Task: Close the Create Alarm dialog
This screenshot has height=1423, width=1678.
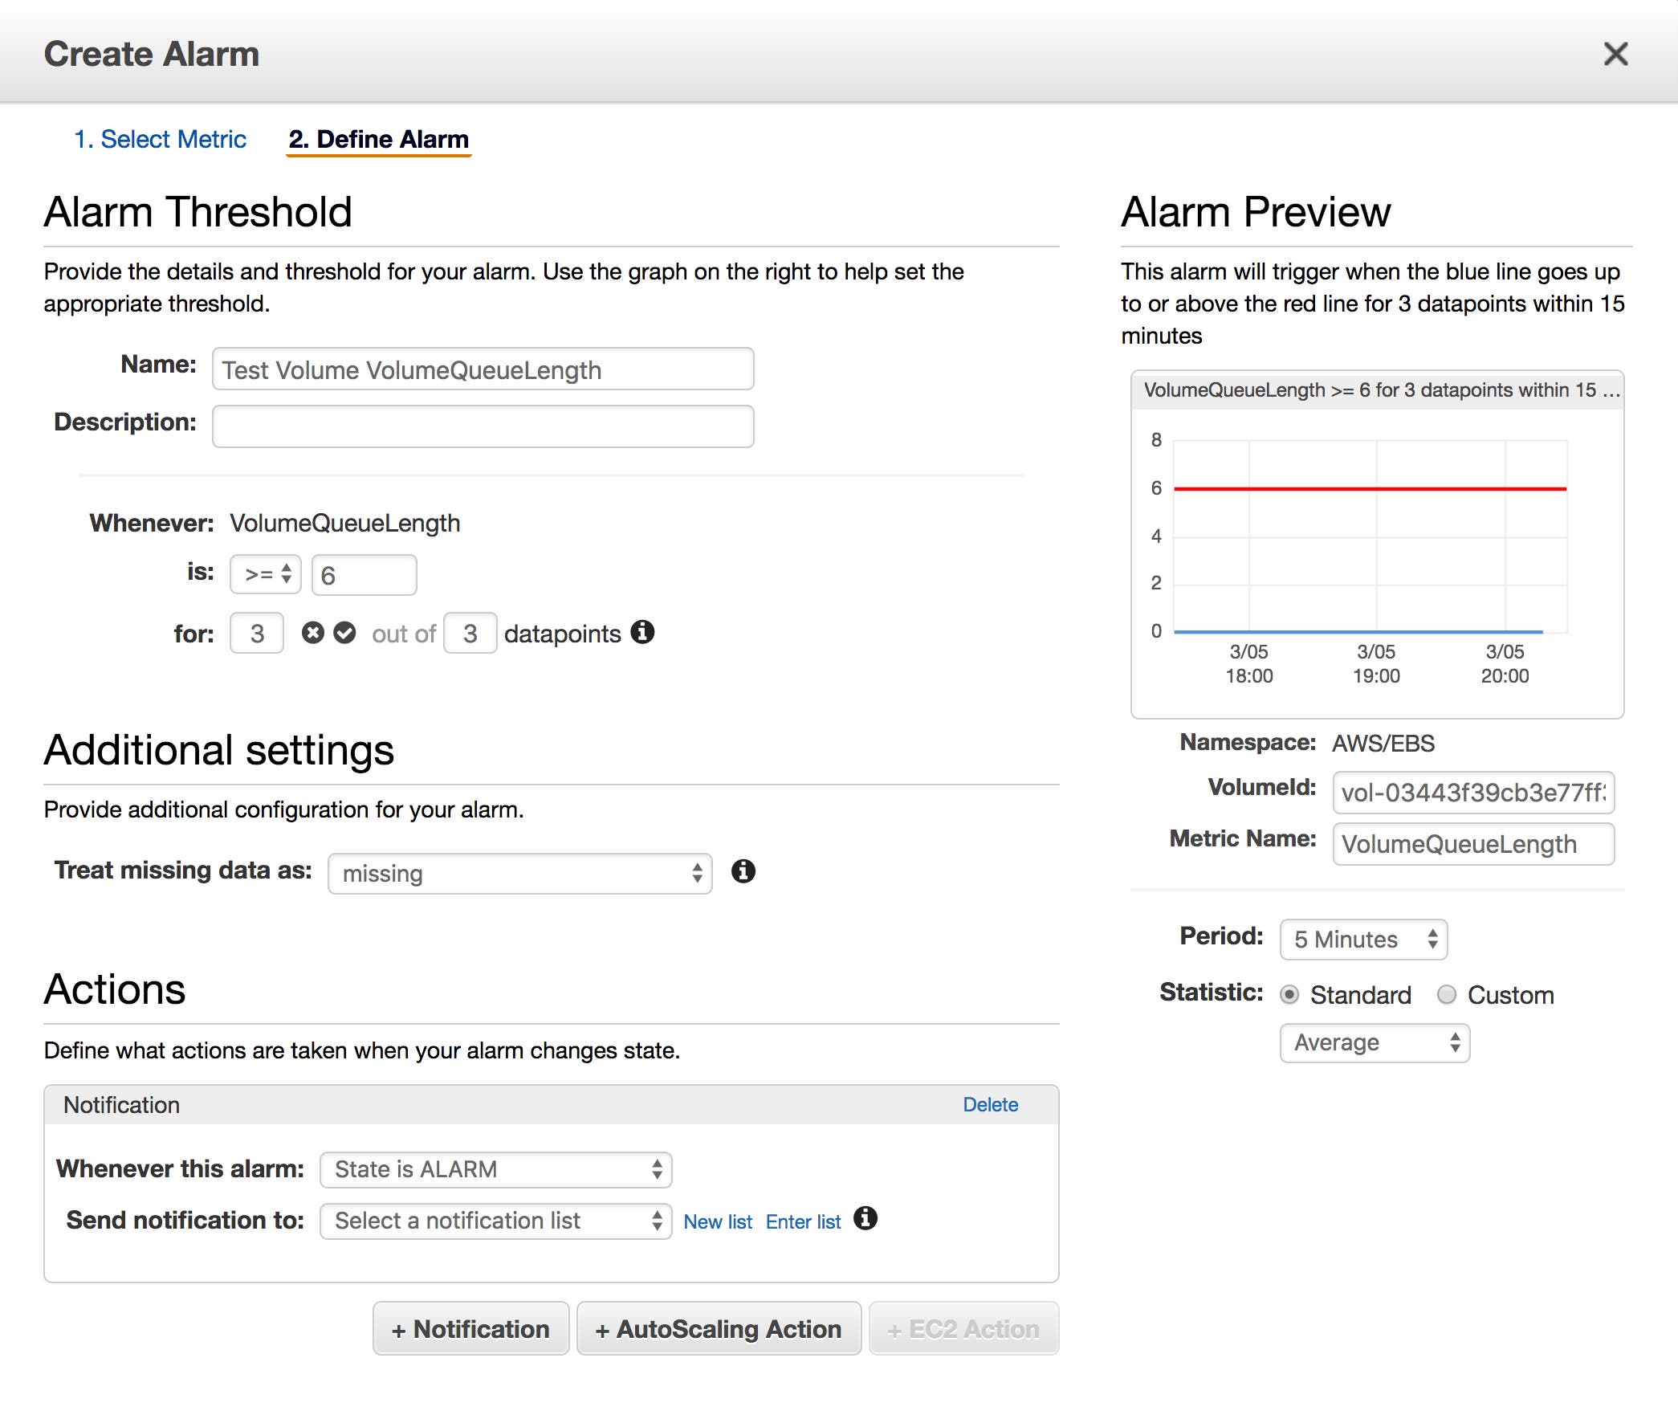Action: (x=1616, y=55)
